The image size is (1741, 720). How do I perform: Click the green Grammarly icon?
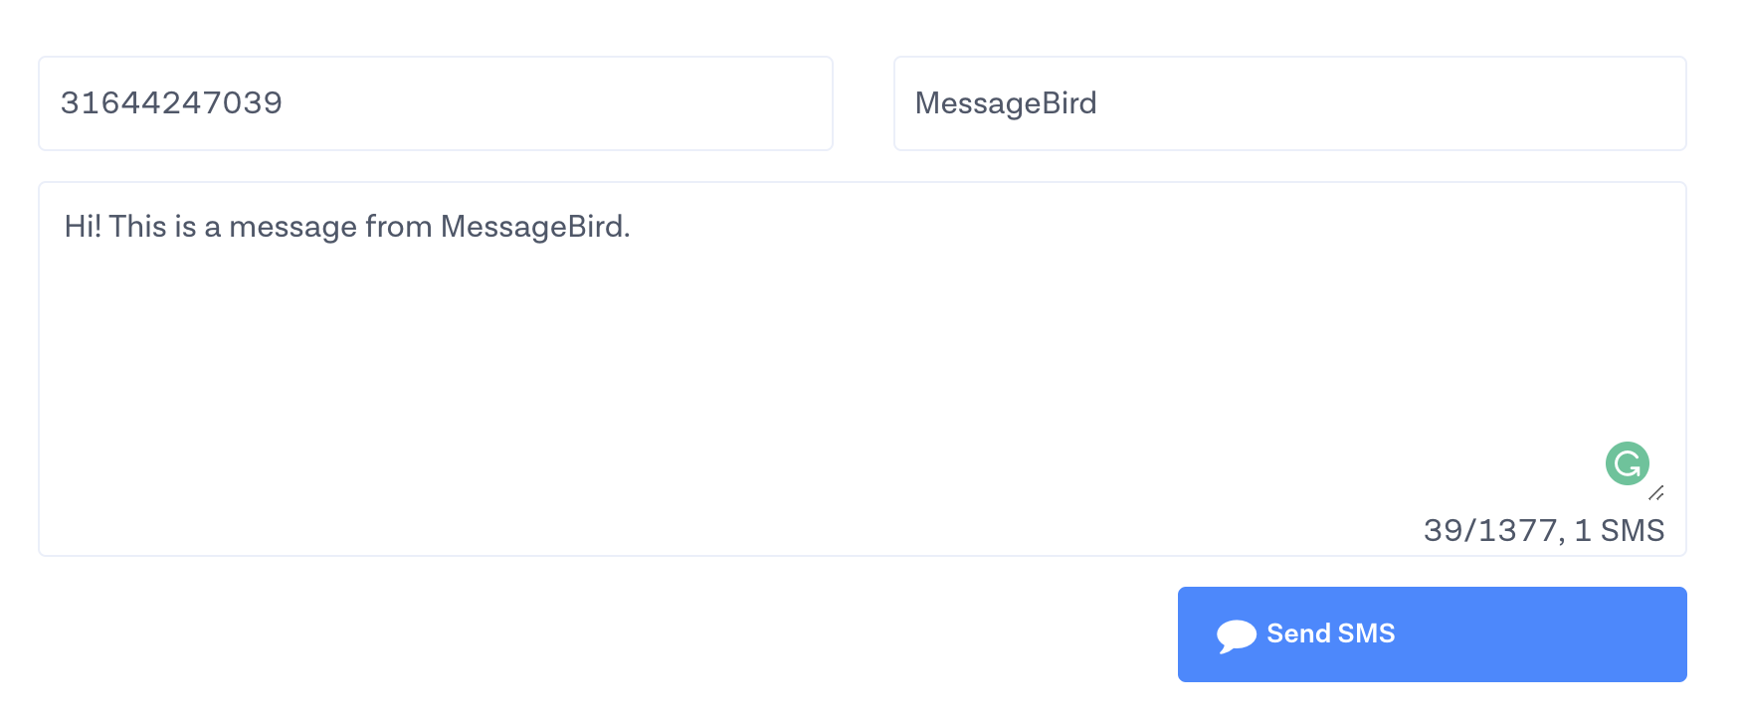pos(1627,463)
